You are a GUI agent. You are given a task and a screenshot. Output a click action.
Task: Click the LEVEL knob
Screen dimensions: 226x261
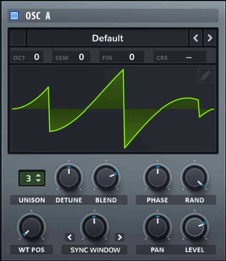195,227
